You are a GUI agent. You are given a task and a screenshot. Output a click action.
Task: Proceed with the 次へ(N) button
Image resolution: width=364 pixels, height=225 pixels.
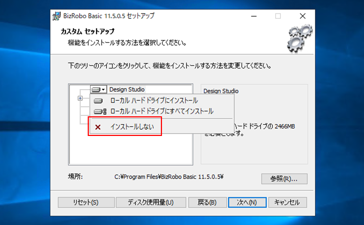[x=247, y=202]
